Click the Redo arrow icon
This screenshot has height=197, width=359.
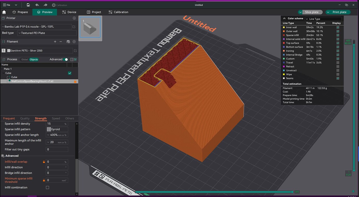click(x=46, y=5)
